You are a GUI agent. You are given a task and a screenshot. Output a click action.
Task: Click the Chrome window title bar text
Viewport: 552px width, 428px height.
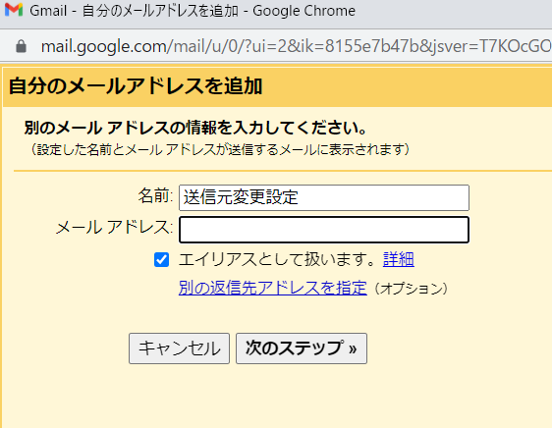coord(193,11)
